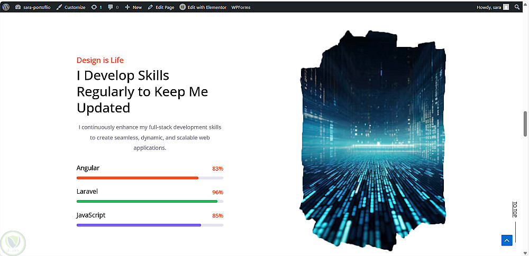Image resolution: width=529 pixels, height=256 pixels.
Task: Click the pencil icon beside Edit Page
Action: coord(150,7)
